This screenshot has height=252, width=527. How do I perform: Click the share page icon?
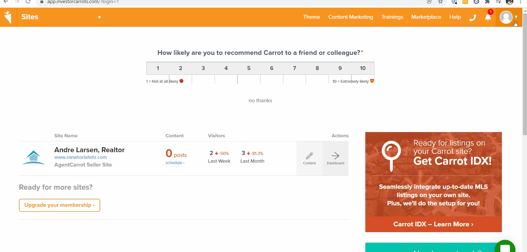429,2
